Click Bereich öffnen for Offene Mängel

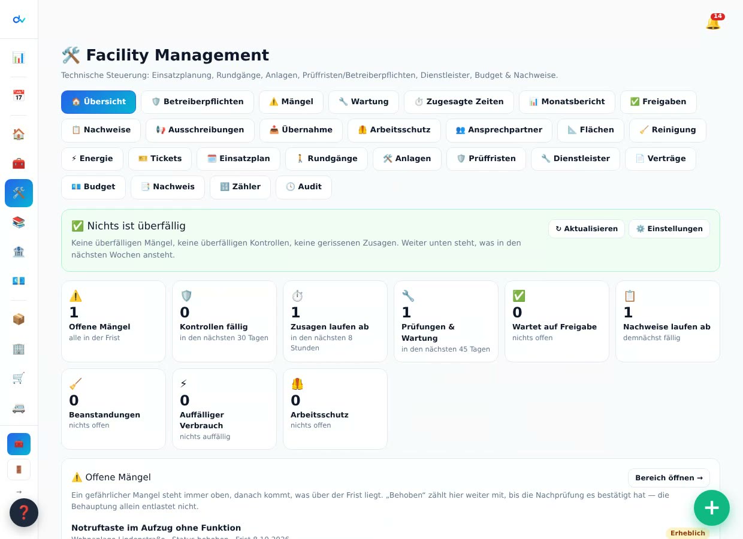click(x=669, y=478)
